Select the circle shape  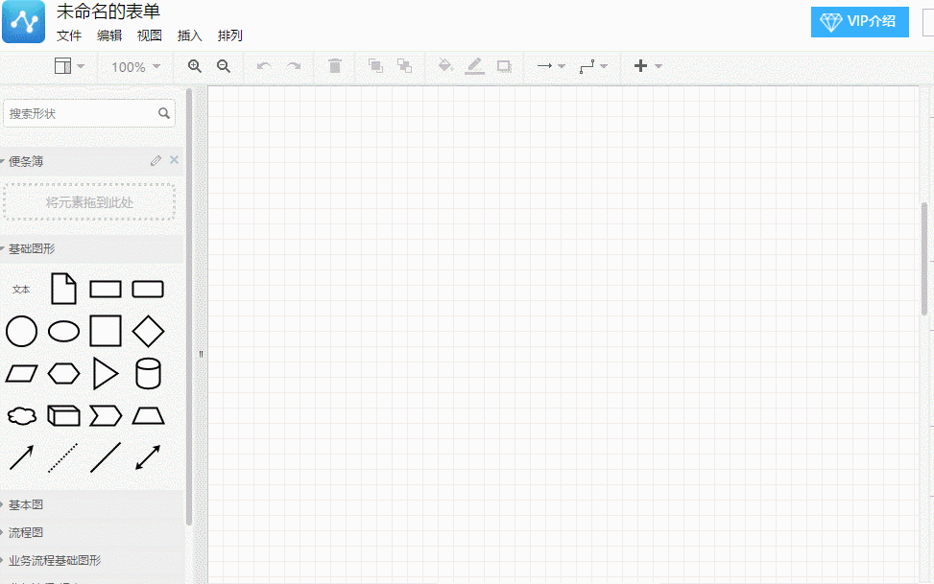click(x=21, y=331)
